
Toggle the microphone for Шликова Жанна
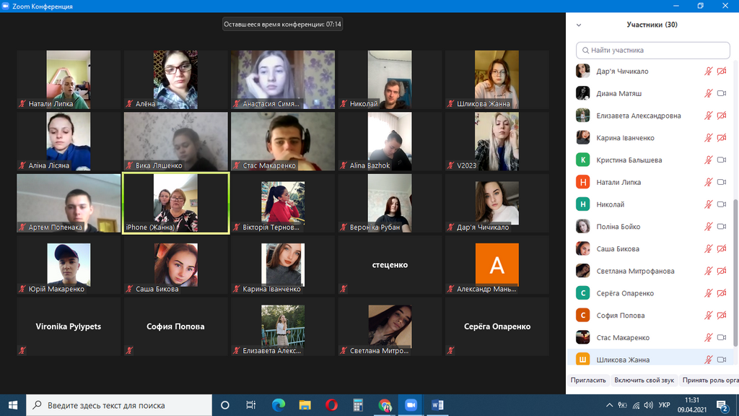[709, 360]
